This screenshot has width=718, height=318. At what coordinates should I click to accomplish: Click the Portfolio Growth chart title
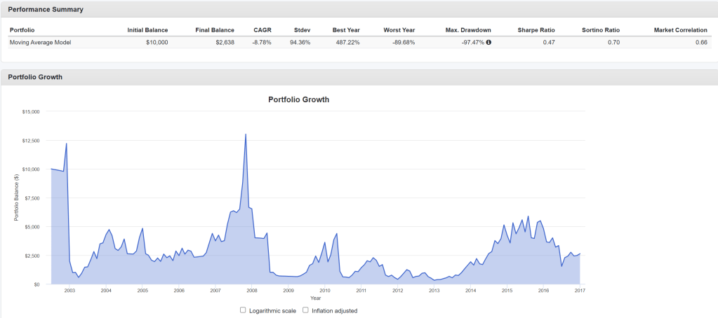tap(298, 99)
